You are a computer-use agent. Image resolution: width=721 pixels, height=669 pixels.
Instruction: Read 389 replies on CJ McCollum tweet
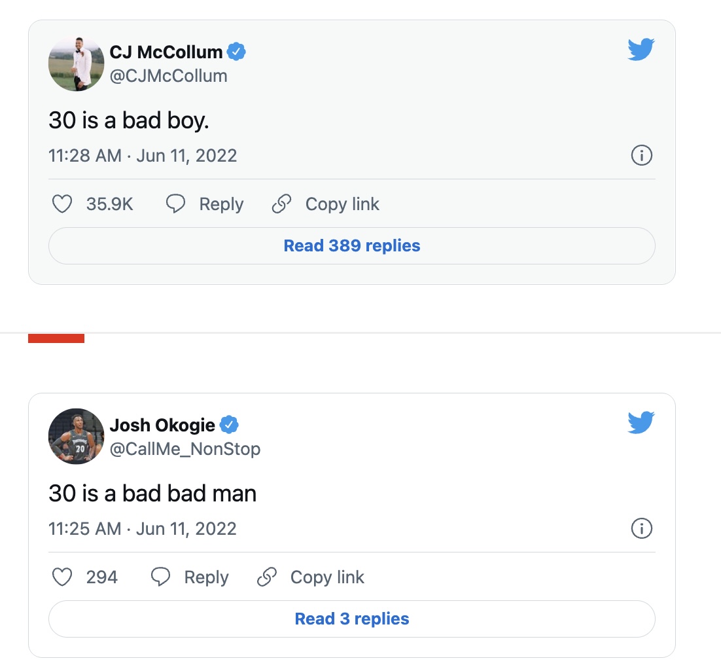click(352, 245)
